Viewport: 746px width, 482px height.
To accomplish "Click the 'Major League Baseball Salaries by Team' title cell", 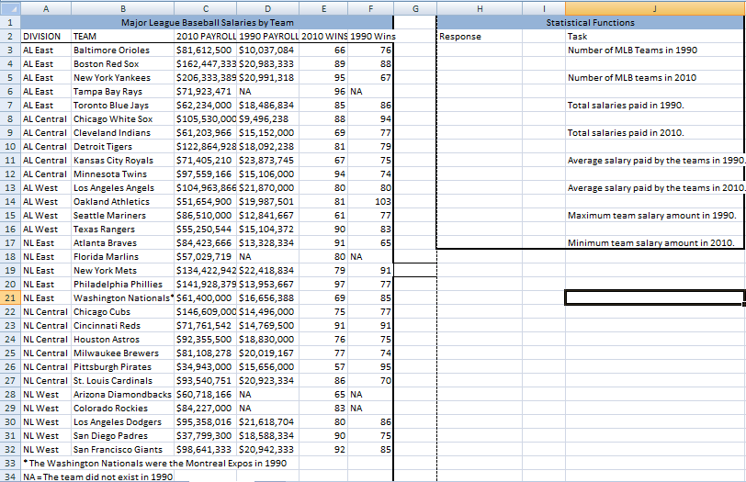I will coord(207,22).
